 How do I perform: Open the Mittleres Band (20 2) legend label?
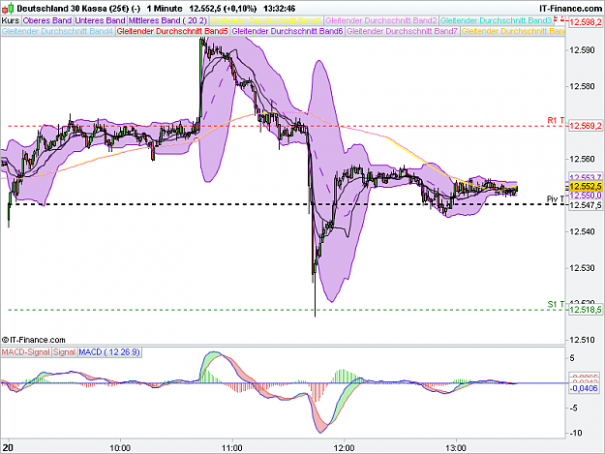coord(167,20)
